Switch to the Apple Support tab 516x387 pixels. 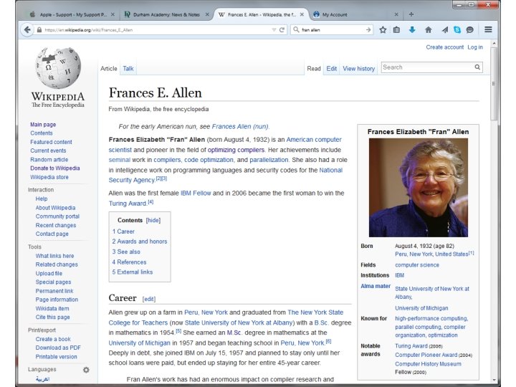pos(72,14)
